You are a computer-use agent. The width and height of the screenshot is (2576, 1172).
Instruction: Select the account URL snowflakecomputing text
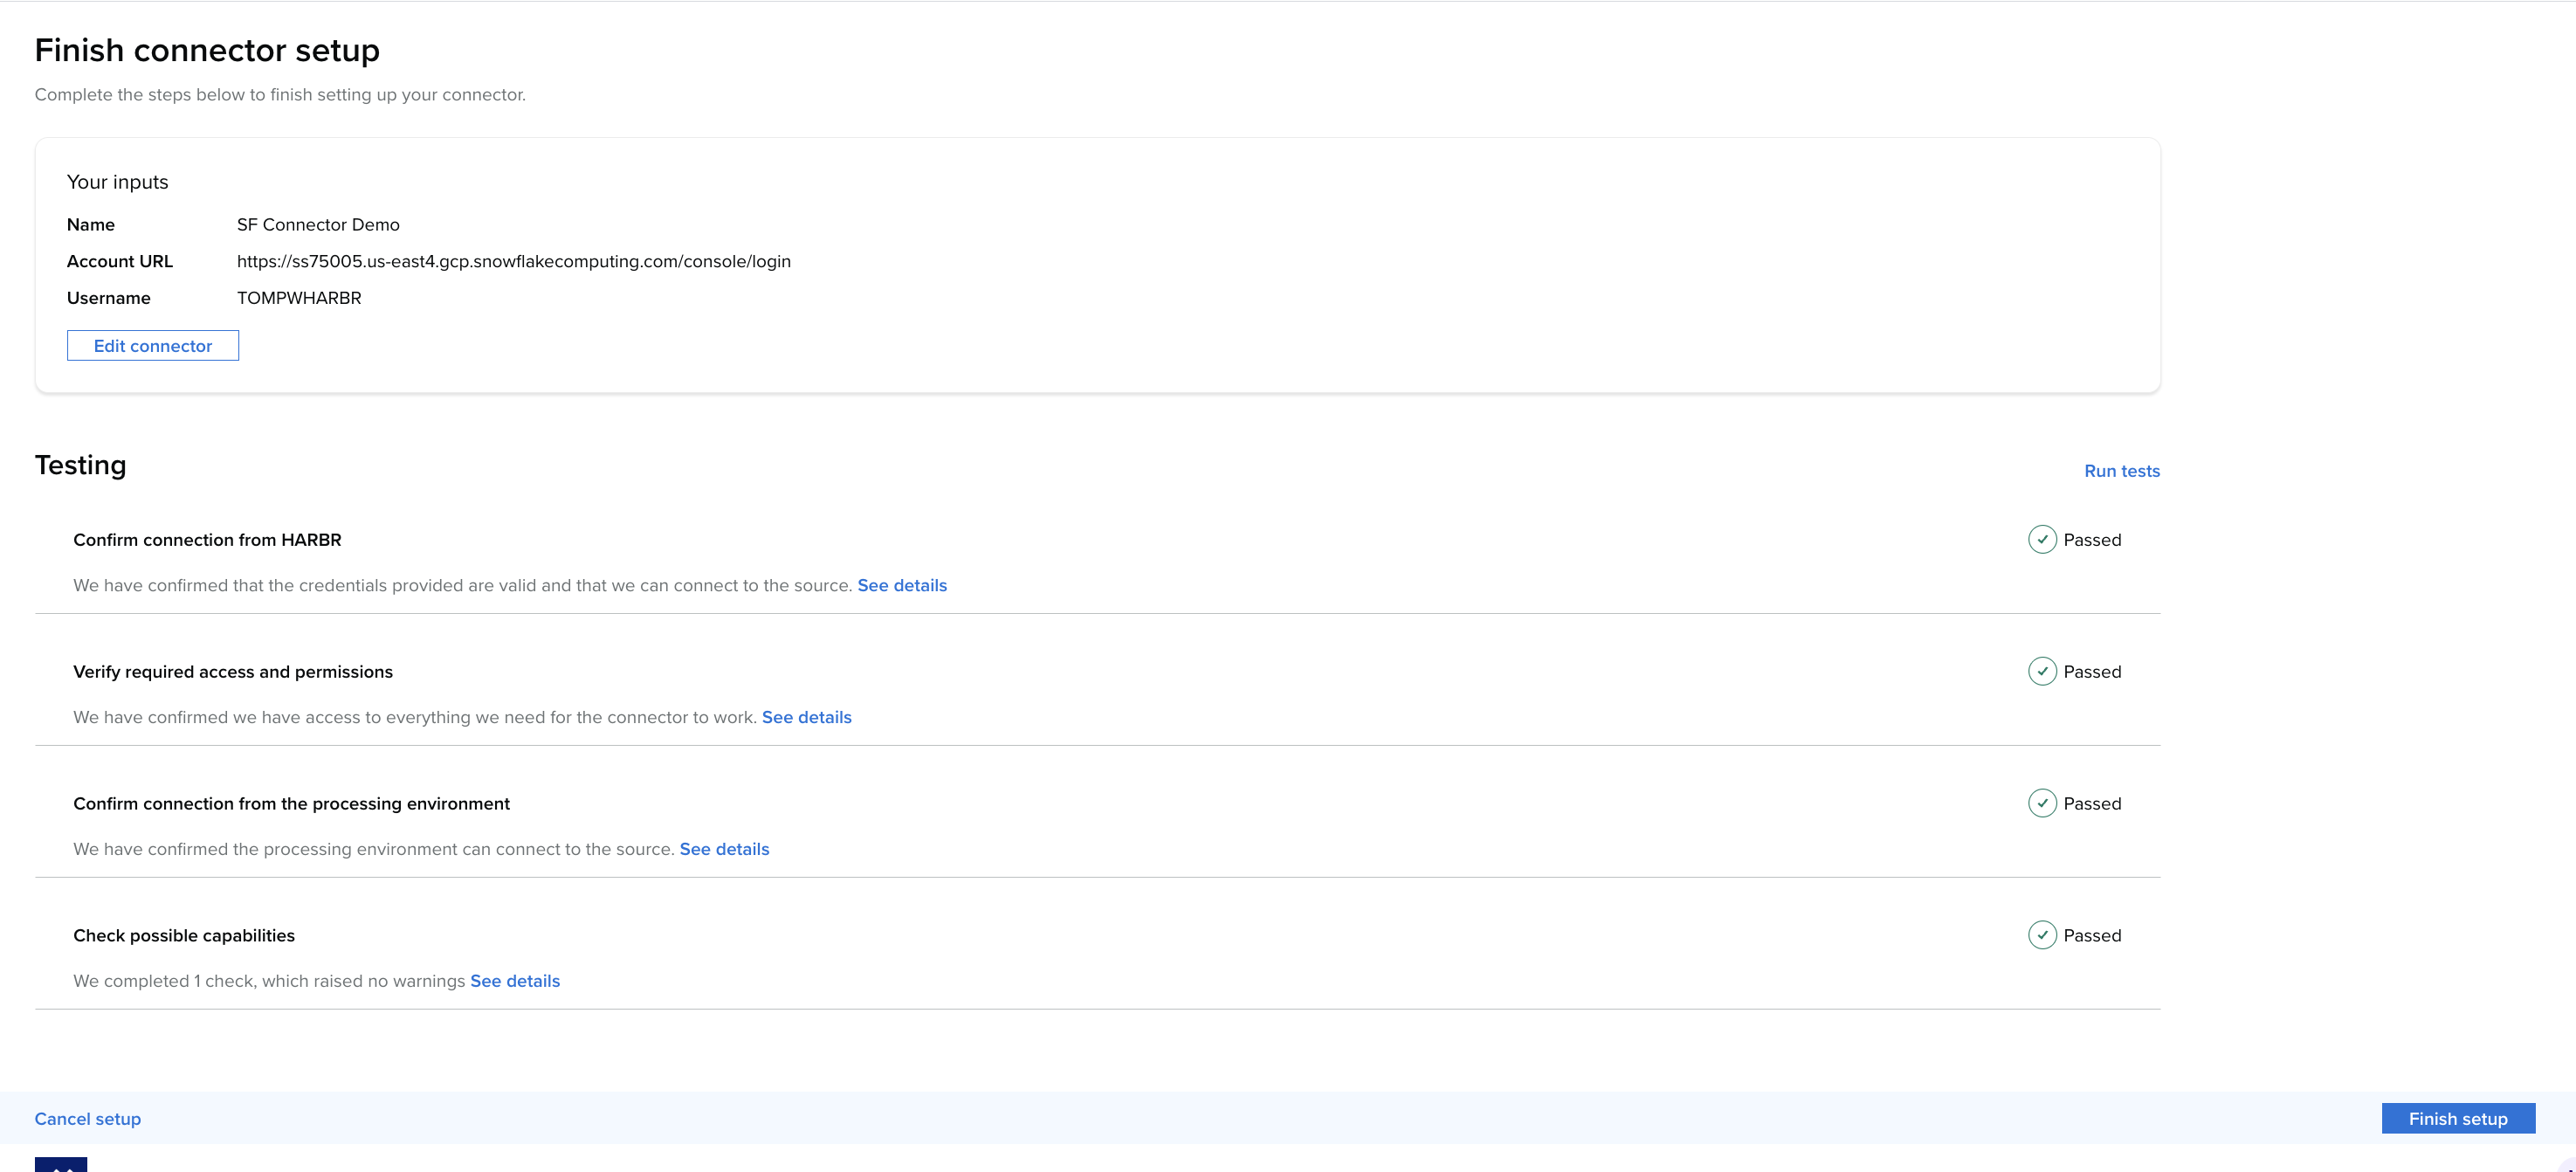tap(514, 261)
